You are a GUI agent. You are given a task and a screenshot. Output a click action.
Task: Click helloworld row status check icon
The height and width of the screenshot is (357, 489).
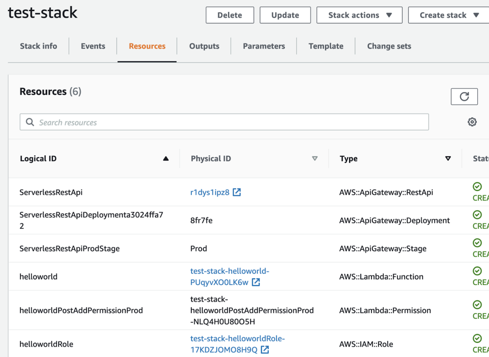pyautogui.click(x=477, y=270)
